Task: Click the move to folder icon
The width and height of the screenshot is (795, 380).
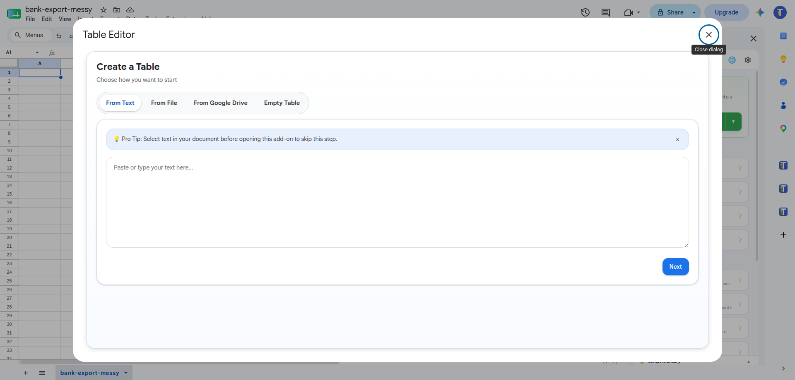Action: coord(117,10)
